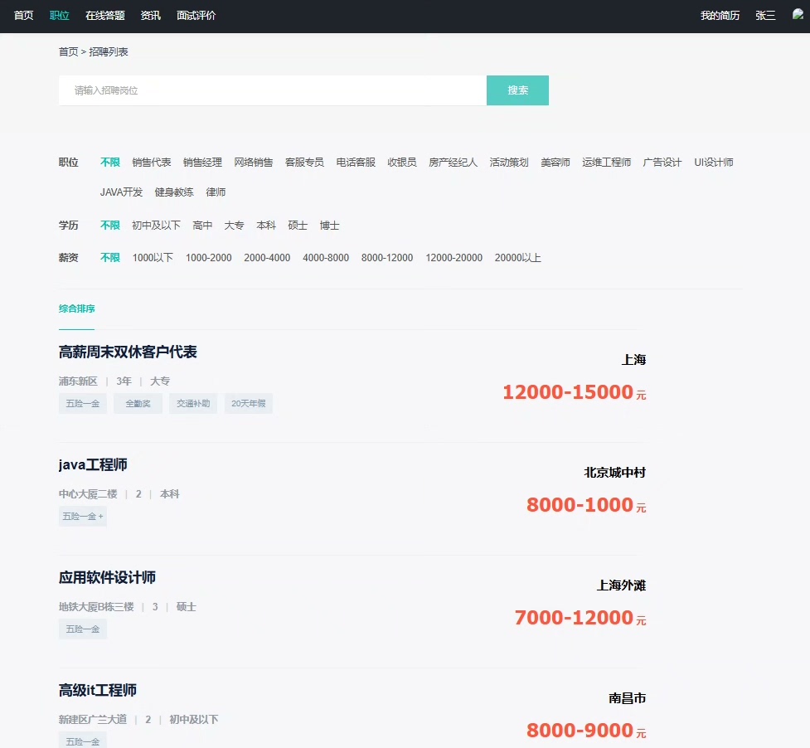Click the 首页 breadcrumb link
Viewport: 810px width, 748px height.
(x=68, y=51)
